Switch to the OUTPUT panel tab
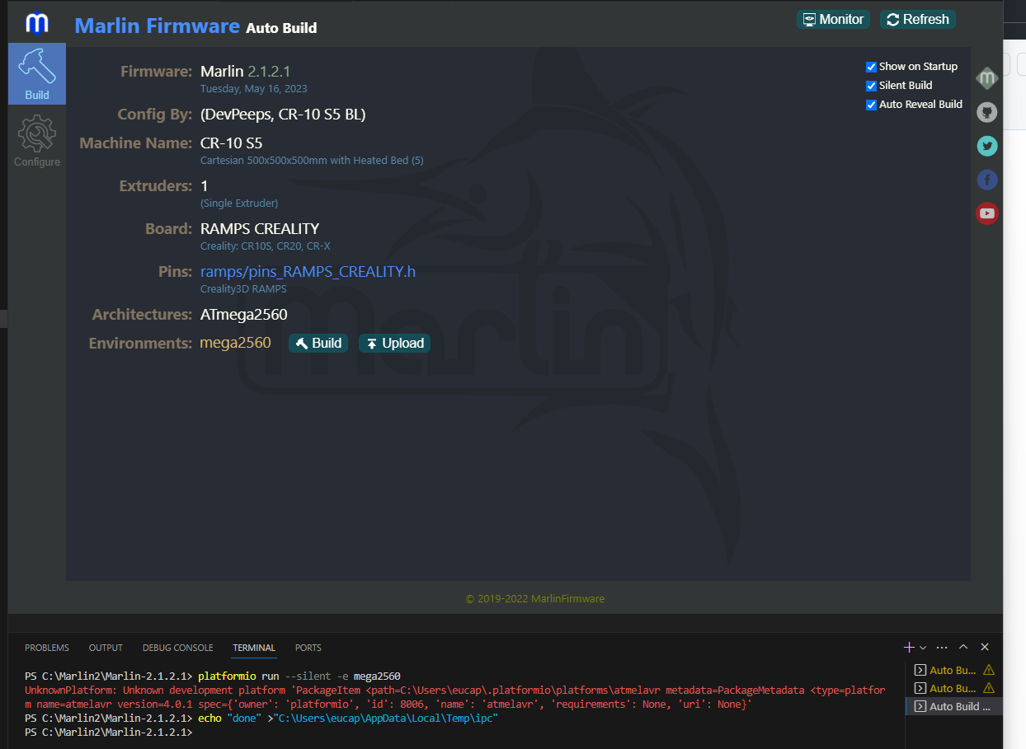This screenshot has width=1026, height=749. tap(106, 648)
